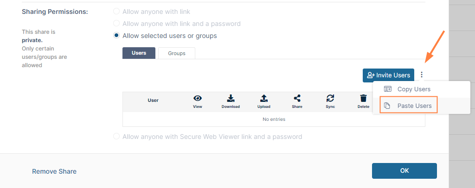Click the Download column icon
This screenshot has height=188, width=475.
(231, 98)
